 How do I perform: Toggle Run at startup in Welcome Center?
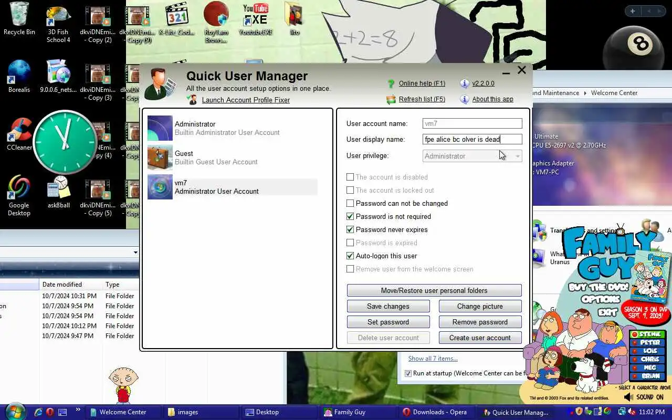[408, 373]
